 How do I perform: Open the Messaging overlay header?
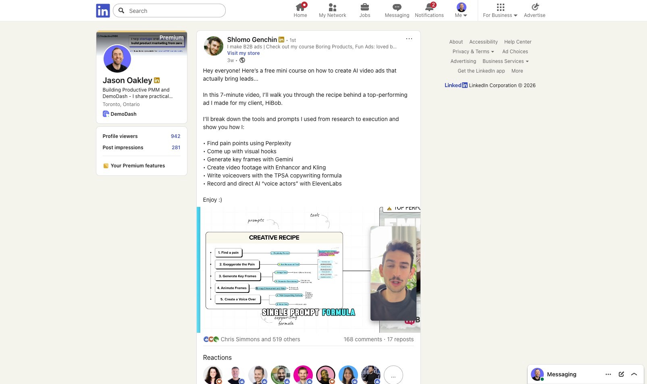coord(585,374)
